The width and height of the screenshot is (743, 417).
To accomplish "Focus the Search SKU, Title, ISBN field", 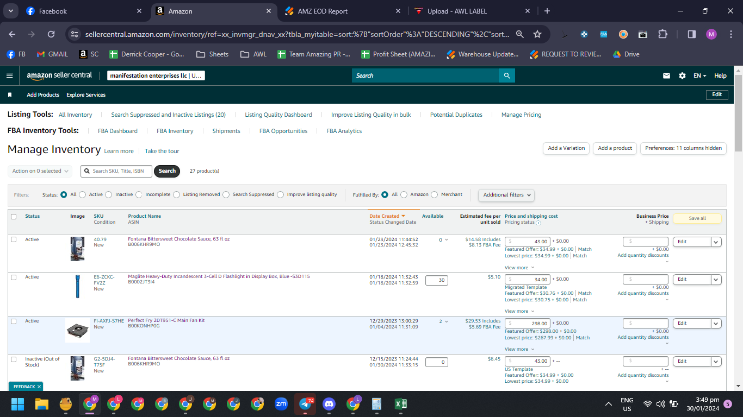I will pyautogui.click(x=116, y=171).
